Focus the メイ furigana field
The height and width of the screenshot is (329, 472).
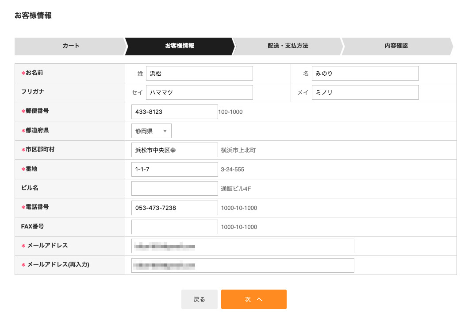[x=365, y=93]
